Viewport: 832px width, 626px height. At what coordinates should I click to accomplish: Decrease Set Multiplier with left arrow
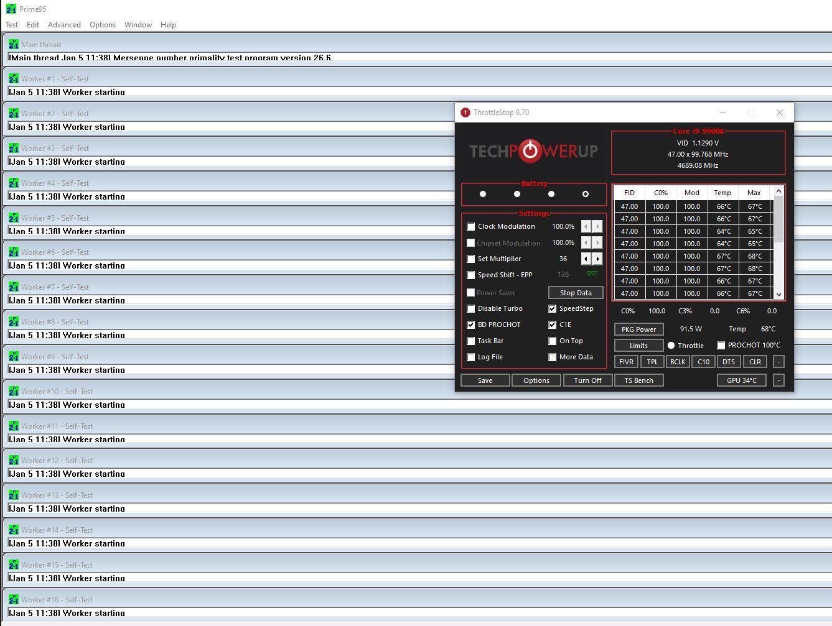coord(586,259)
